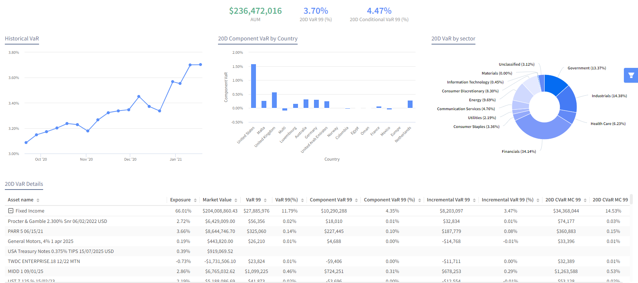
Task: Click the Industrials donut slice
Action: click(x=568, y=99)
